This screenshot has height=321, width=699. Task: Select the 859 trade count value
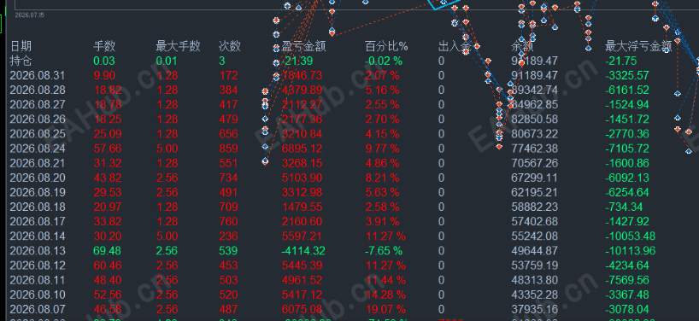[228, 149]
